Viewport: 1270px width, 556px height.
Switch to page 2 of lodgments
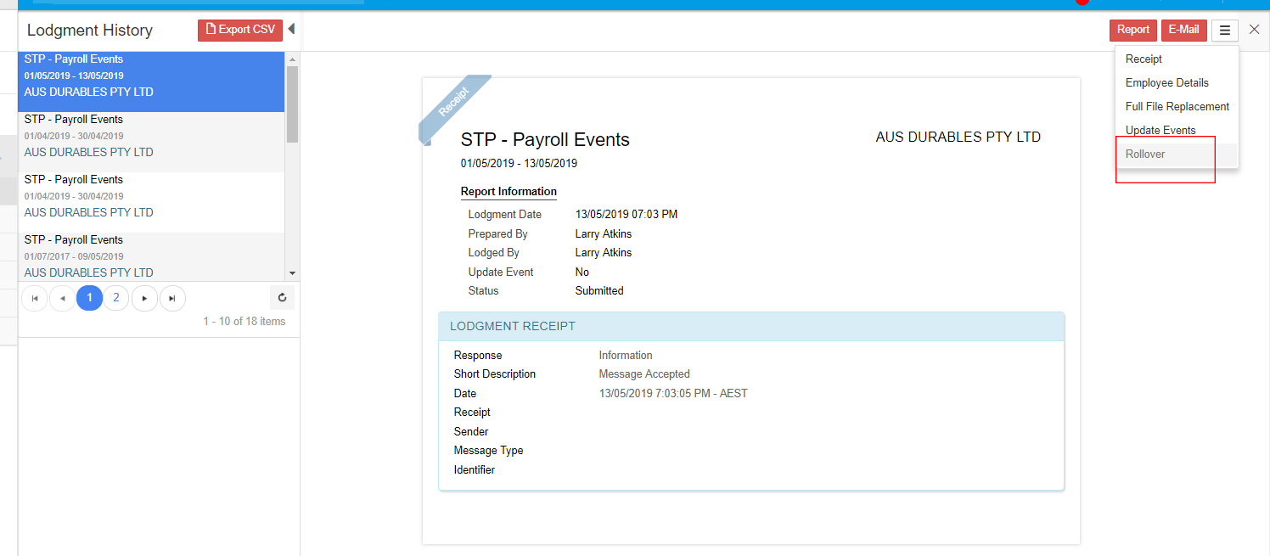[x=116, y=298]
